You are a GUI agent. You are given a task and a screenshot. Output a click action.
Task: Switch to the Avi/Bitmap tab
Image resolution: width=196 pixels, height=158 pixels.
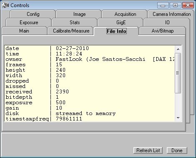coord(163,31)
